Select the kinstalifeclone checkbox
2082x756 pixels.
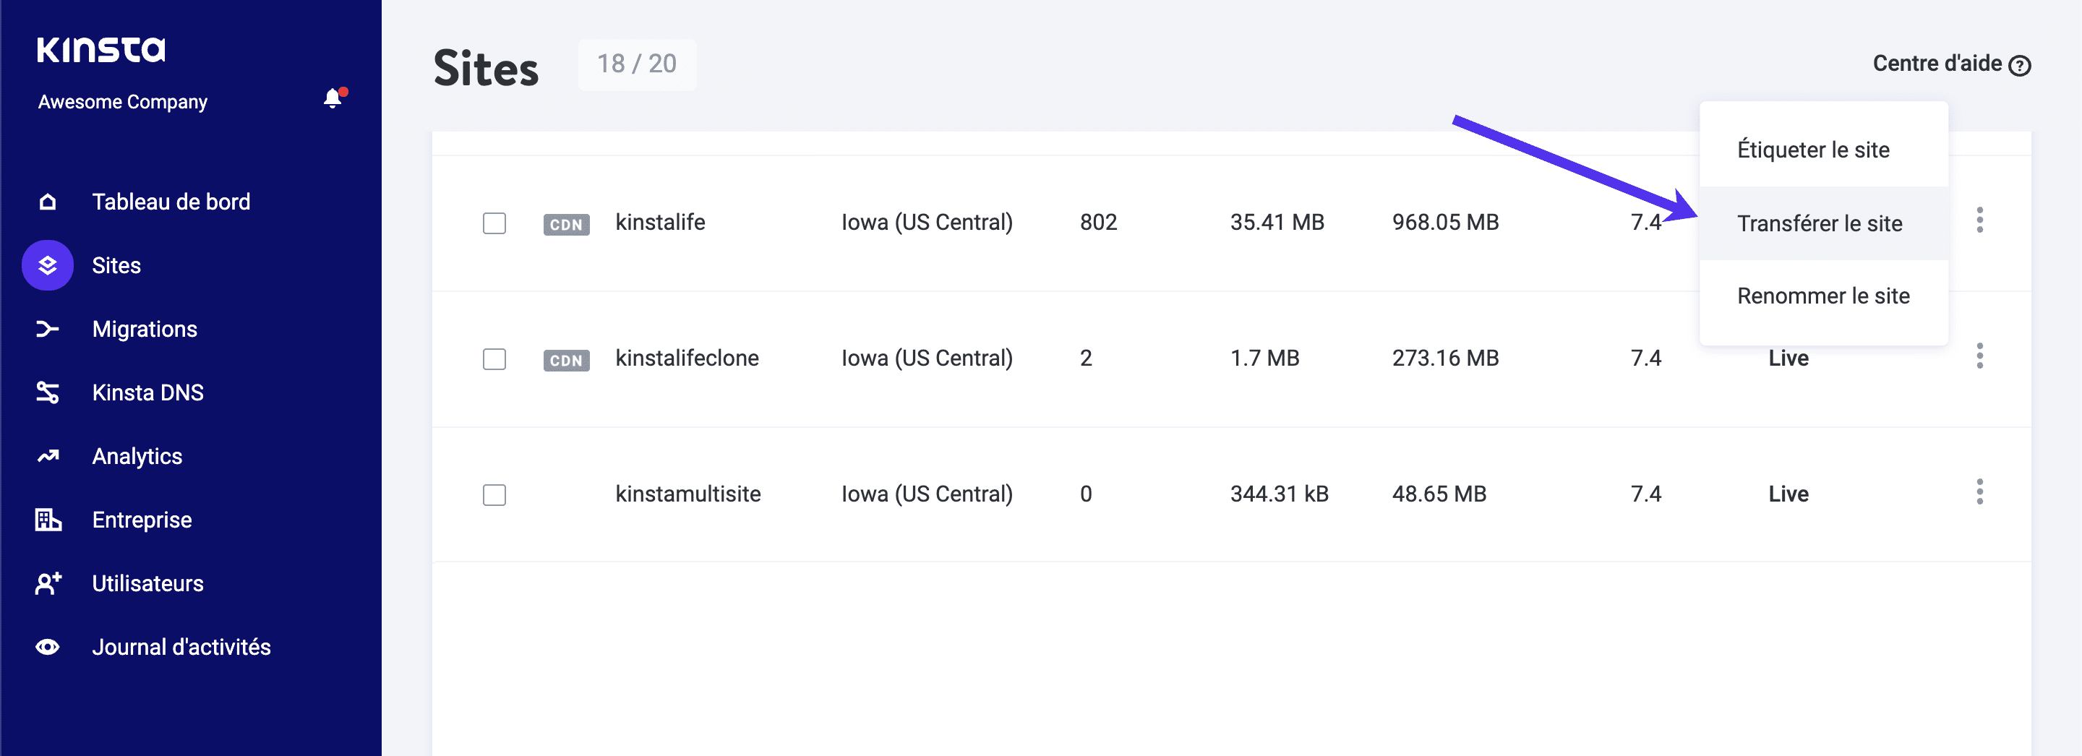[x=494, y=358]
